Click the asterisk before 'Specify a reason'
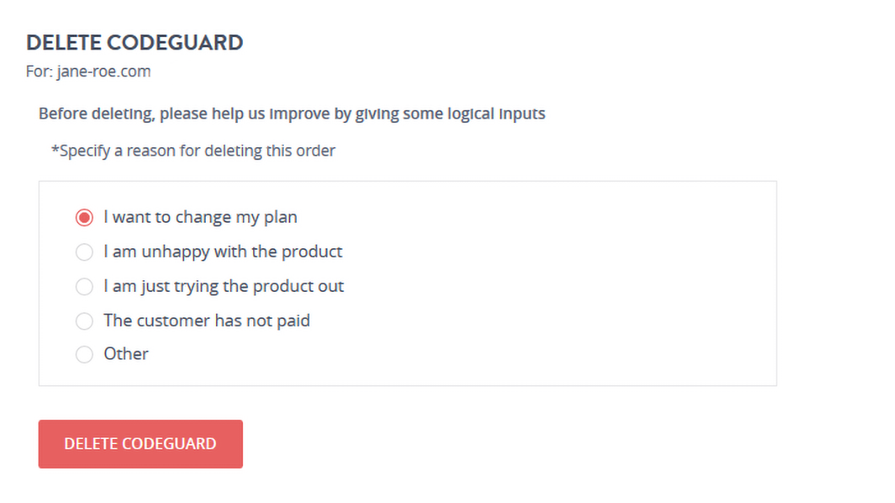The height and width of the screenshot is (503, 895). 55,150
